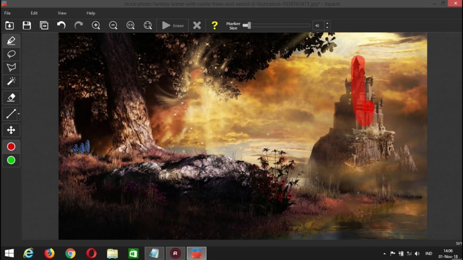This screenshot has height=260, width=463.
Task: Toggle the show original image view
Action: click(44, 25)
